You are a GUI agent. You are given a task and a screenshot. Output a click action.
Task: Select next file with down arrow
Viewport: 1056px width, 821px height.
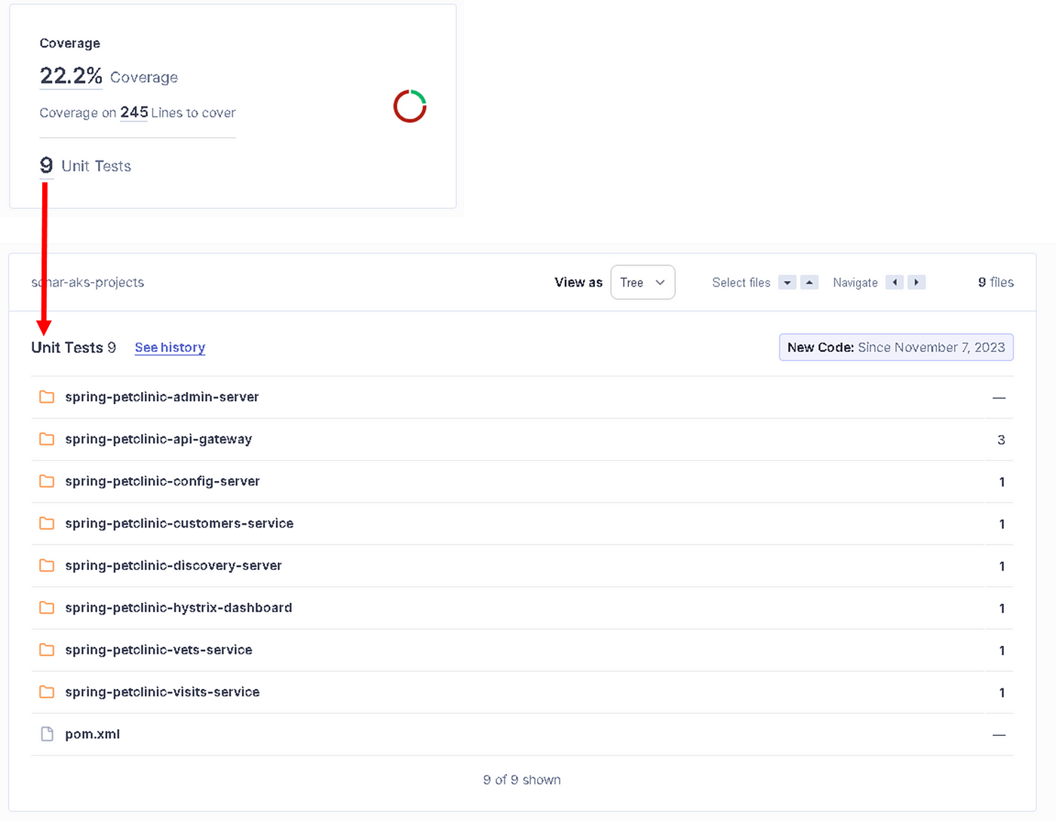tap(787, 283)
